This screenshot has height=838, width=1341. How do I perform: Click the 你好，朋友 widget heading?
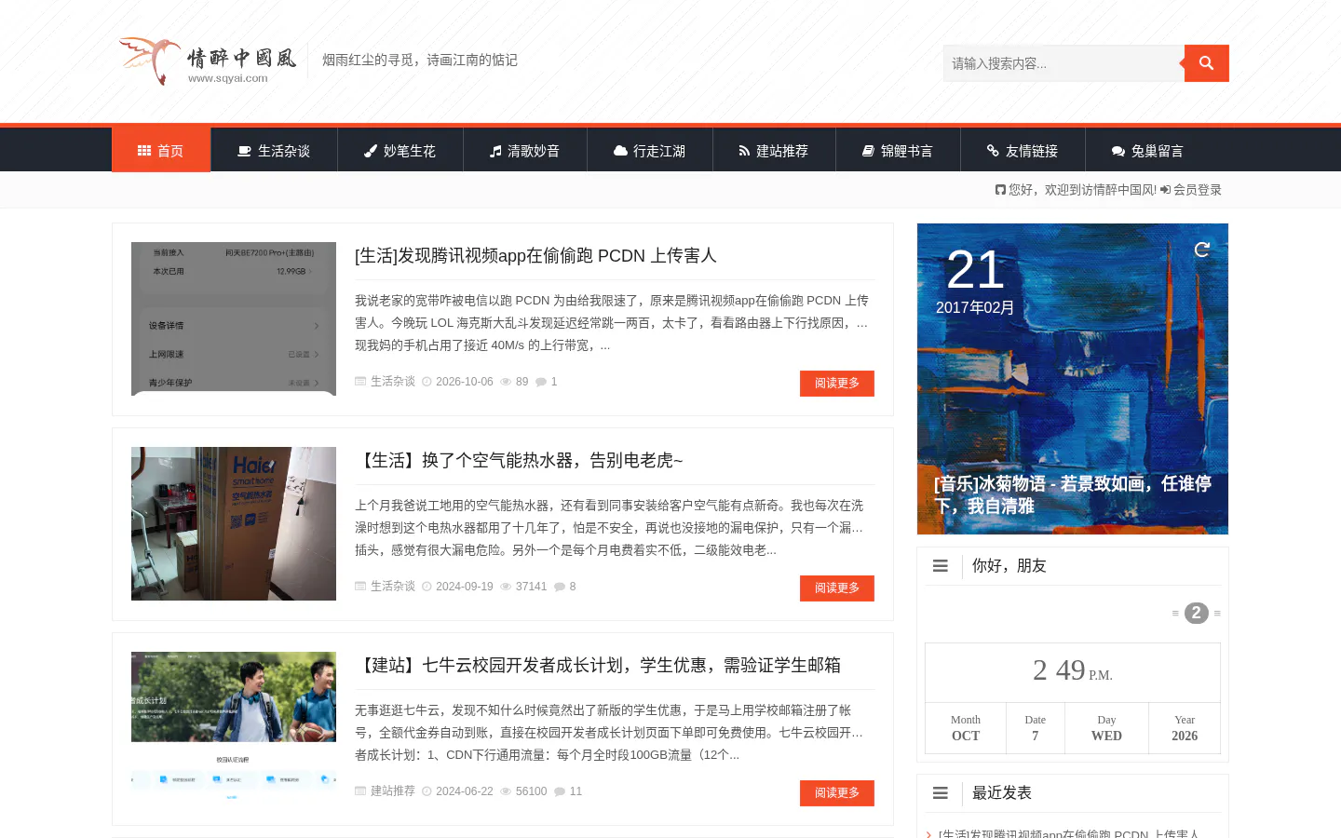pyautogui.click(x=1009, y=566)
